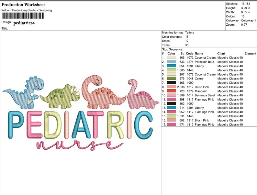
Task: Click the Liberty swatch in row 3
Action: [x=172, y=66]
